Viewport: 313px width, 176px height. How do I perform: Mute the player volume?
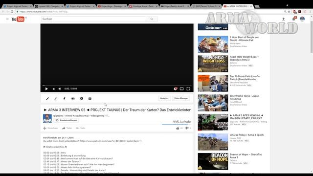click(60, 89)
